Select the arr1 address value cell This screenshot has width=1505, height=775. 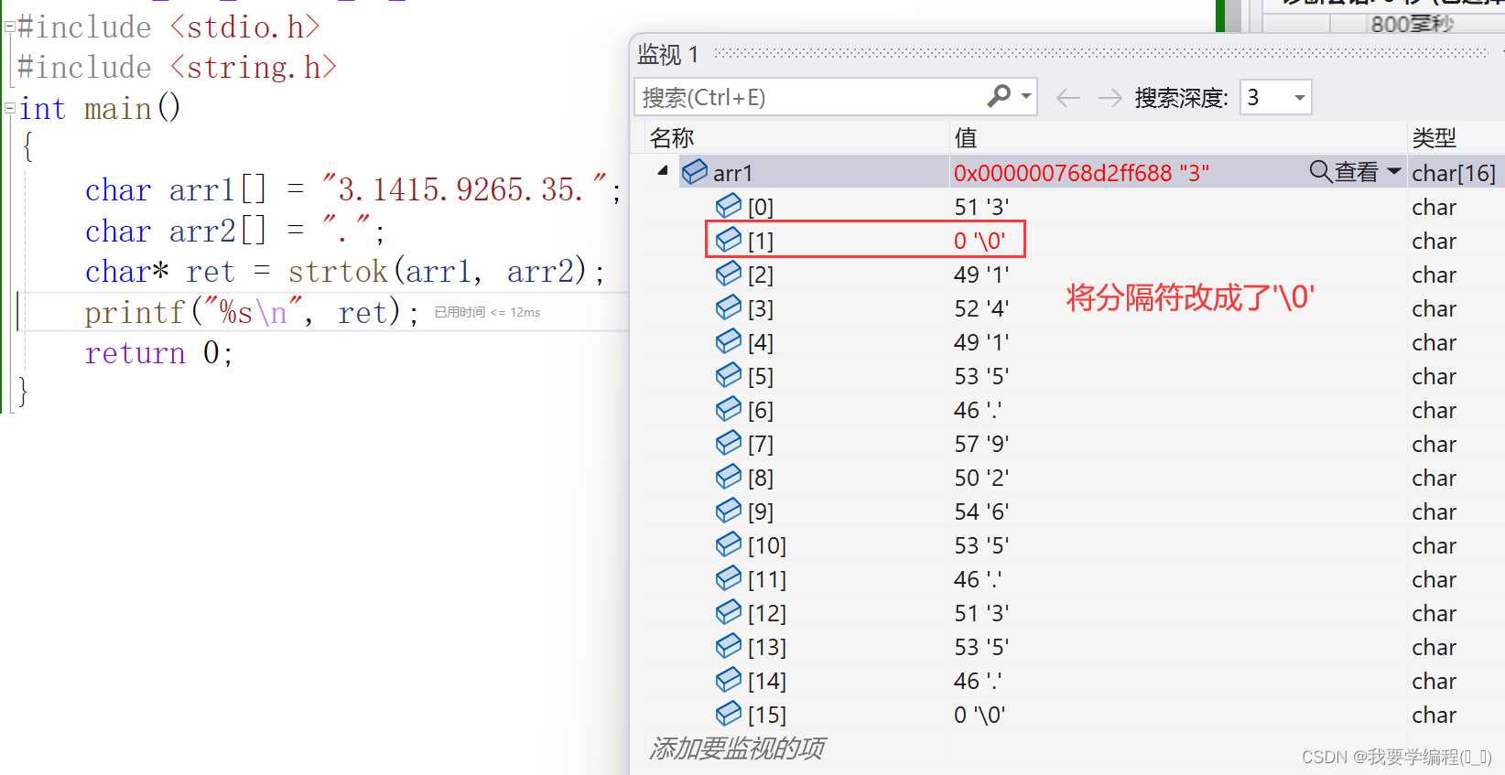pos(1081,173)
